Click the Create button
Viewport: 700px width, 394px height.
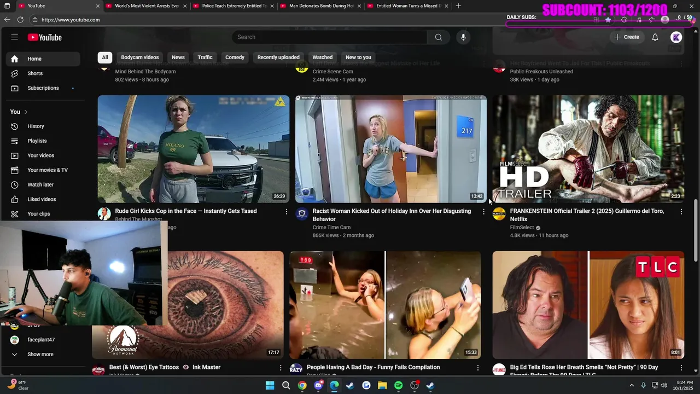626,37
